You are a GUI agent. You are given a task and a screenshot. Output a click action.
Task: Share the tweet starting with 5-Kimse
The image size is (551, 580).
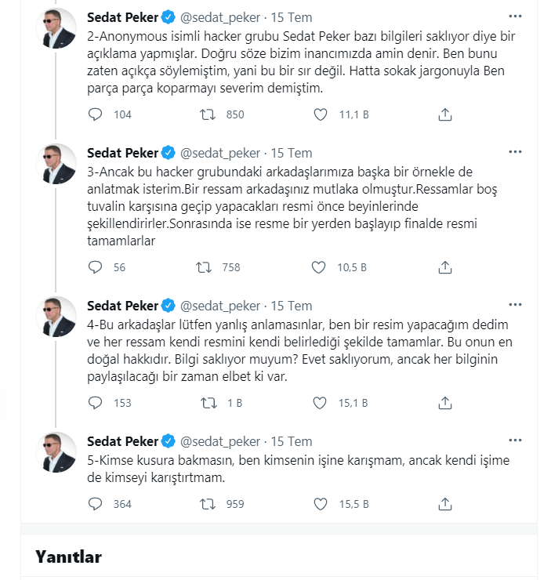444,504
